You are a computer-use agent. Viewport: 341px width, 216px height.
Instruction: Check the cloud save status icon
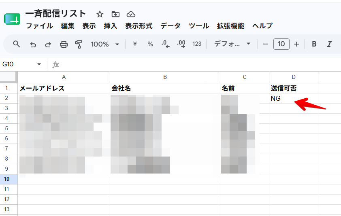[x=131, y=14]
